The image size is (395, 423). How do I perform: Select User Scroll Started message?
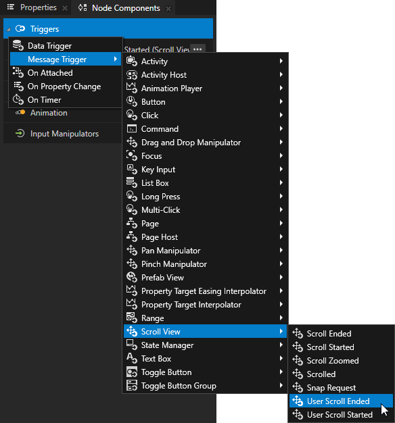point(342,414)
